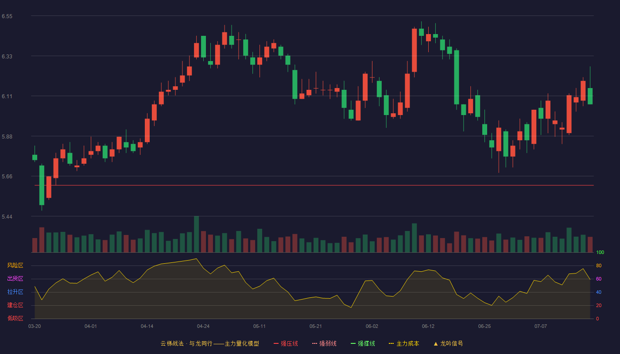This screenshot has height=354, width=620.
Task: Click the 06-25 date label
Action: coord(484,326)
